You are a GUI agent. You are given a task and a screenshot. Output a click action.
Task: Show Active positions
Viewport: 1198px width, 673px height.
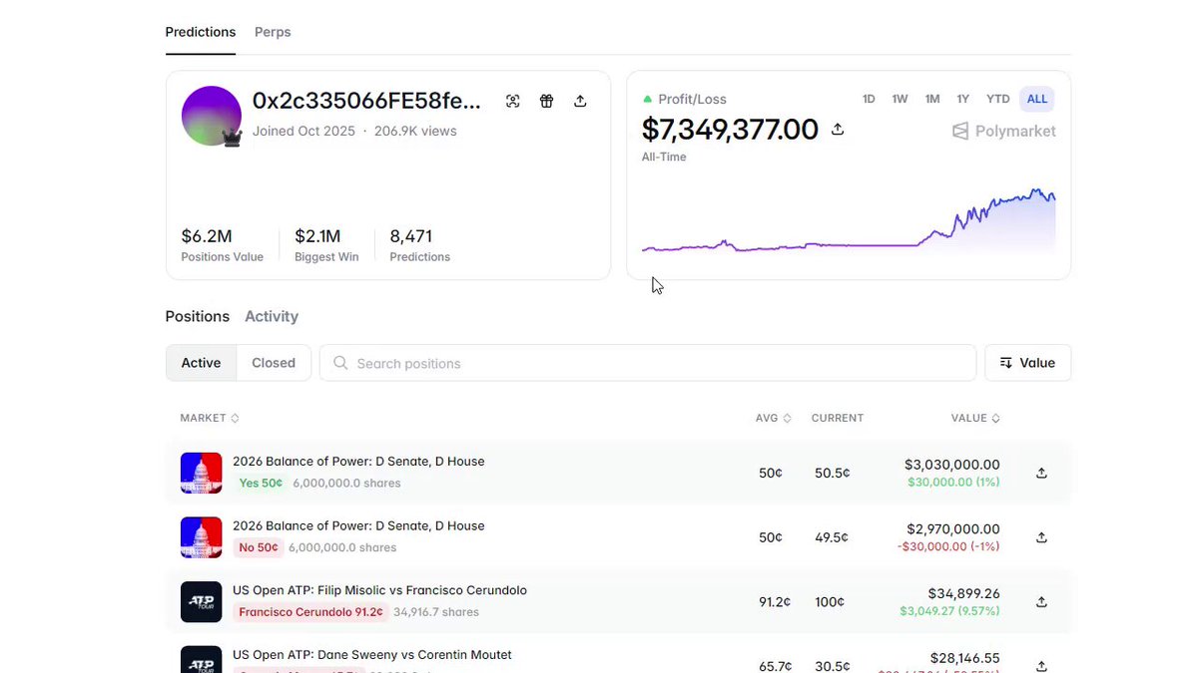click(x=201, y=363)
